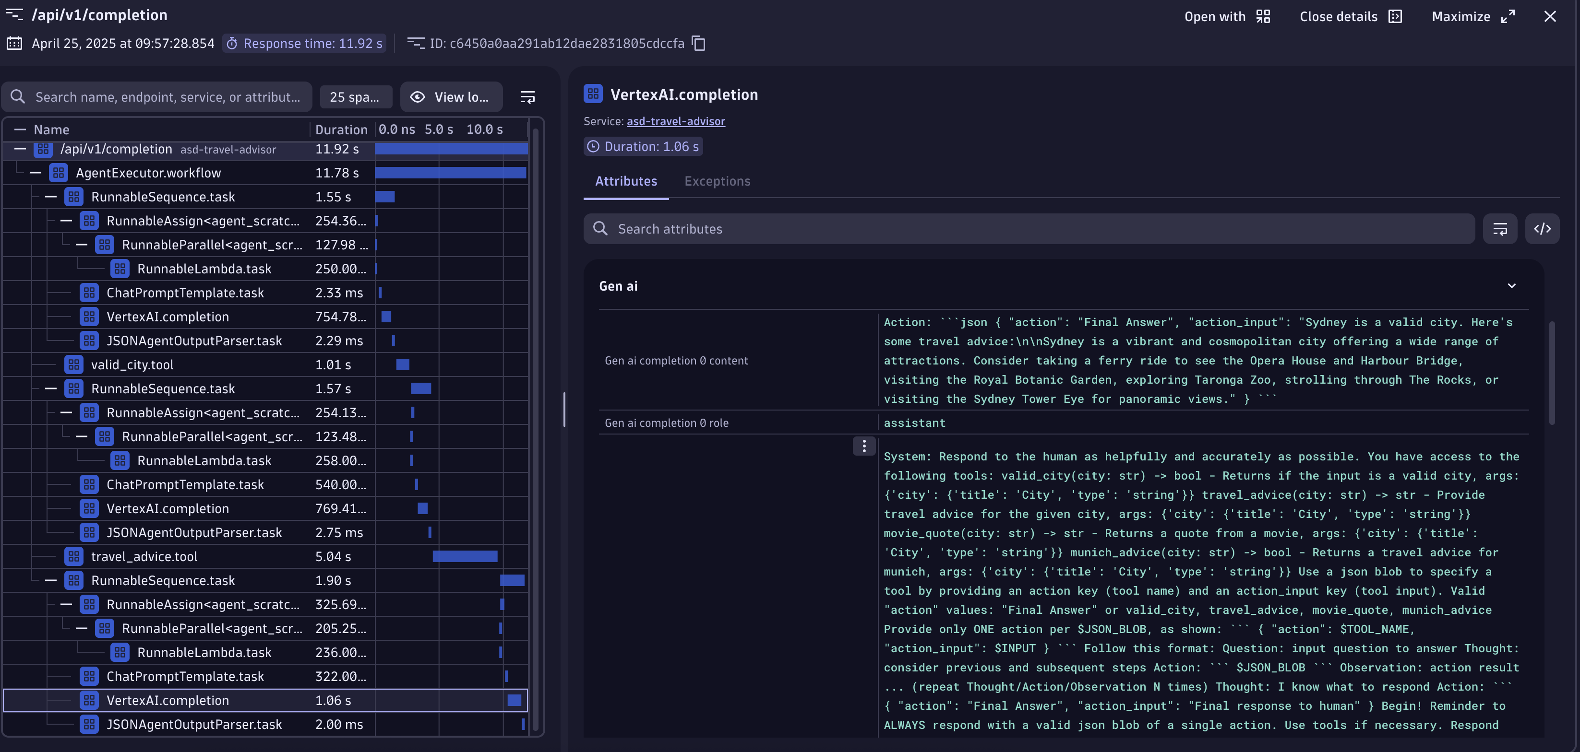Click the span search input field

click(x=157, y=97)
